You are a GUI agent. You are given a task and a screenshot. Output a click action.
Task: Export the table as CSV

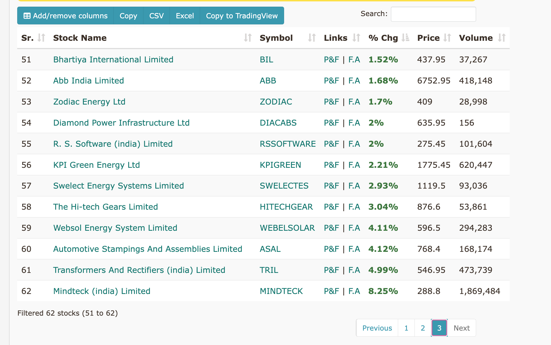tap(156, 16)
